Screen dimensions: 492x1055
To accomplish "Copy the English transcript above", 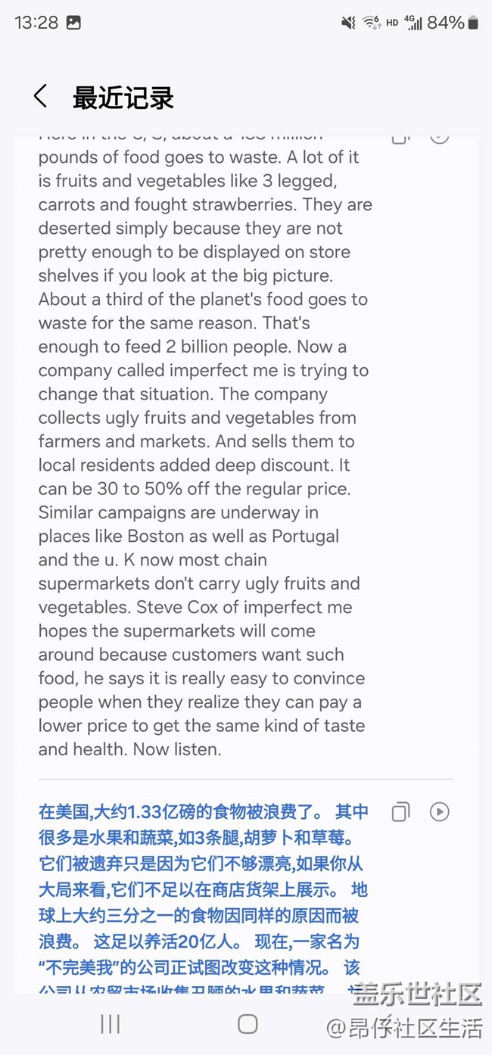I will tap(400, 138).
